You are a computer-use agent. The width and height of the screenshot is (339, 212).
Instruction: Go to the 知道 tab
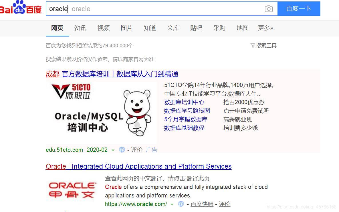coord(150,28)
